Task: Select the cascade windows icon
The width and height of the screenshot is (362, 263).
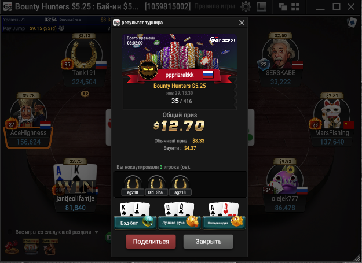Action: click(x=283, y=7)
